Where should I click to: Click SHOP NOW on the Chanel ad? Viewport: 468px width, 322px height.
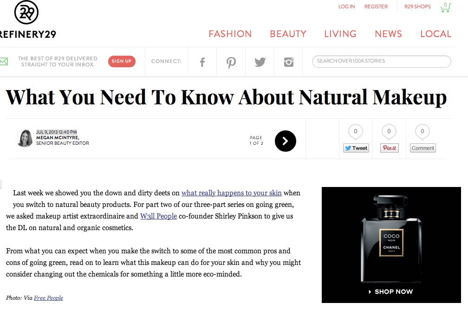click(x=391, y=291)
